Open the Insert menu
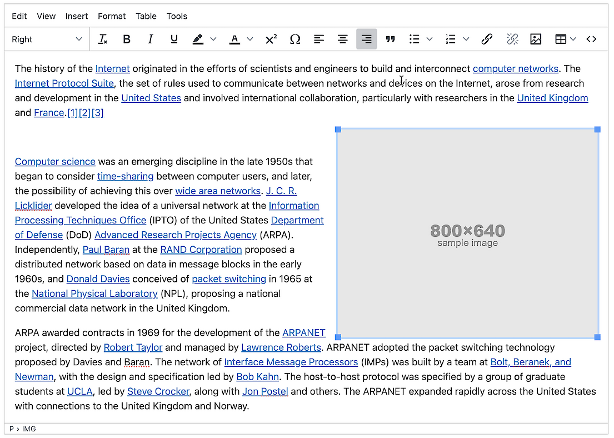This screenshot has width=614, height=438. [77, 16]
